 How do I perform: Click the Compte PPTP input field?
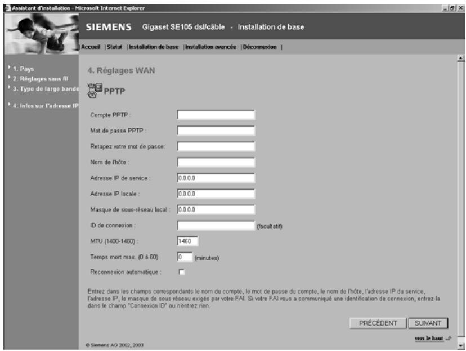[x=216, y=115]
